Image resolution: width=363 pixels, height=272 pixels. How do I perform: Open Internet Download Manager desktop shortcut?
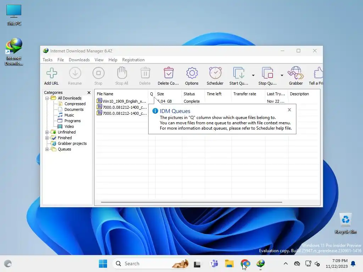(x=14, y=52)
